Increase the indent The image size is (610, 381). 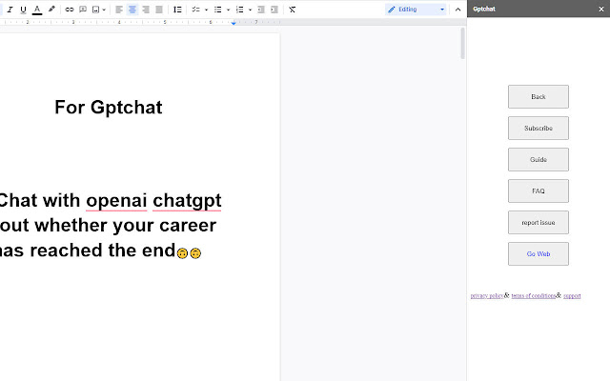274,10
